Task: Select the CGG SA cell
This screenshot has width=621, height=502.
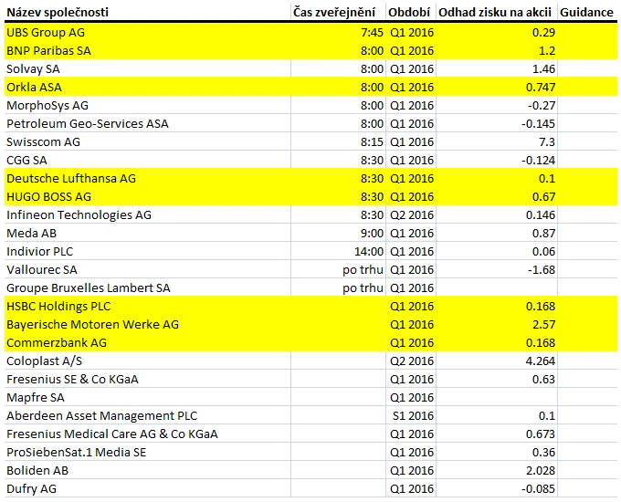Action: 26,160
